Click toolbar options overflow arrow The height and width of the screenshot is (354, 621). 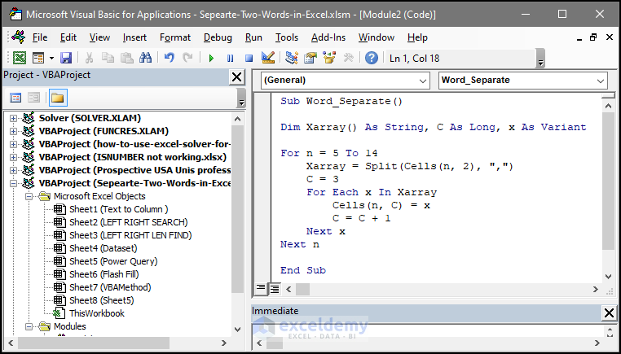click(x=540, y=59)
